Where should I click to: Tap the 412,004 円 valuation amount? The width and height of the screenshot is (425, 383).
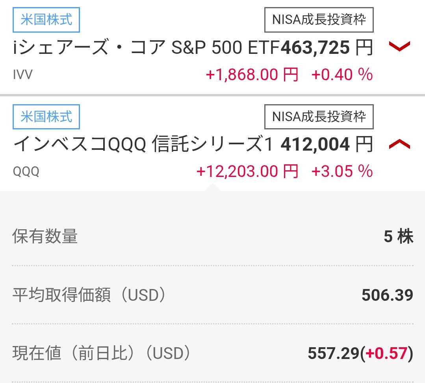[327, 145]
